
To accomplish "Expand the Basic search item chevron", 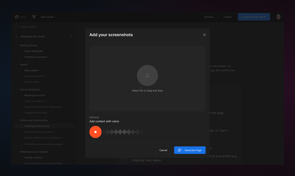I will tap(21, 70).
